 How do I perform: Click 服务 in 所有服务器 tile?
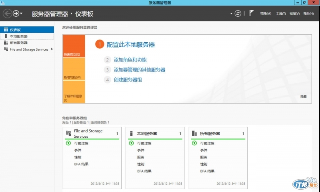point(204,157)
